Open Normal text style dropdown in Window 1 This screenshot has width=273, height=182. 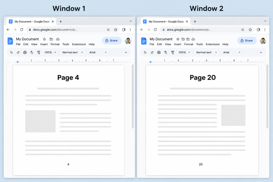click(73, 53)
